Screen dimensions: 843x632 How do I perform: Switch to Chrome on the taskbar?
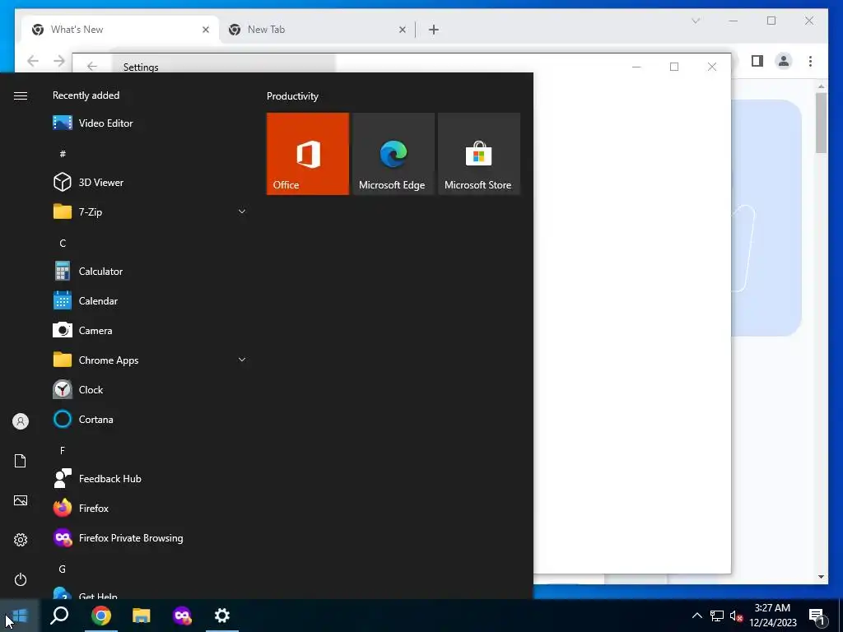point(101,616)
